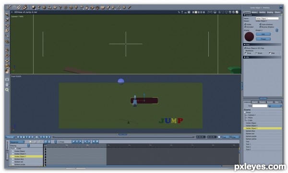The height and width of the screenshot is (173, 288).
Task: Insert a sphere primitive from top toolbar
Action: pos(34,7)
